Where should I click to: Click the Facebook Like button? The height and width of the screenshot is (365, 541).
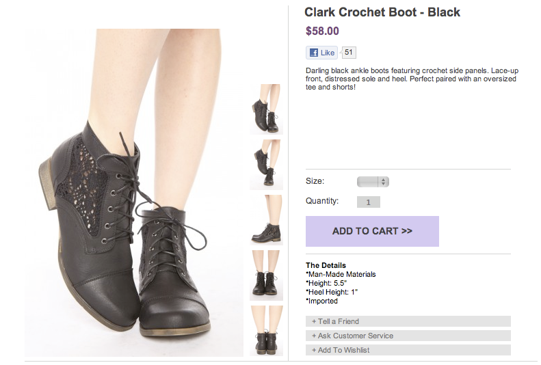pyautogui.click(x=321, y=53)
